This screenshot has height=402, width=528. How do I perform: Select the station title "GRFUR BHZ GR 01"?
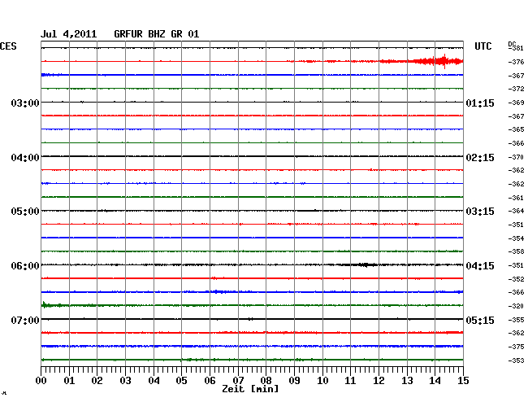coord(157,34)
